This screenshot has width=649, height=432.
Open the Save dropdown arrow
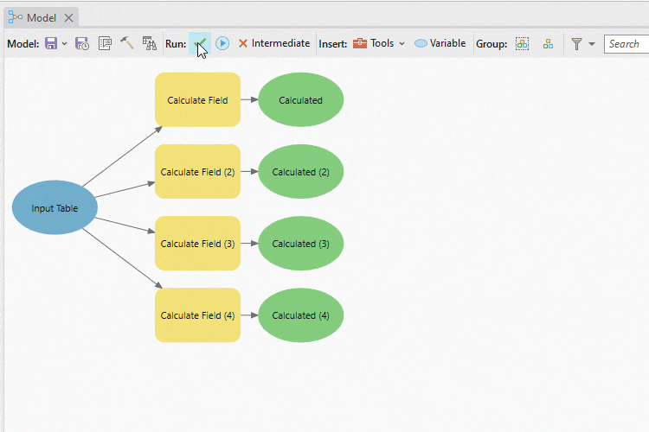pos(65,44)
